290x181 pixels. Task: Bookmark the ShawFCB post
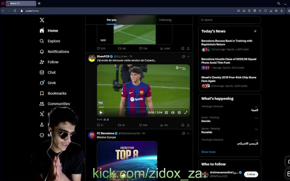coord(183,125)
